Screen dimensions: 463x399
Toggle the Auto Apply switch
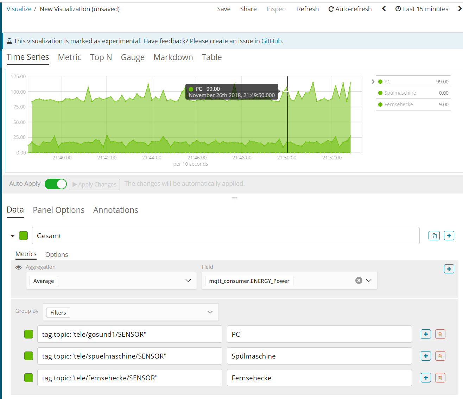56,184
